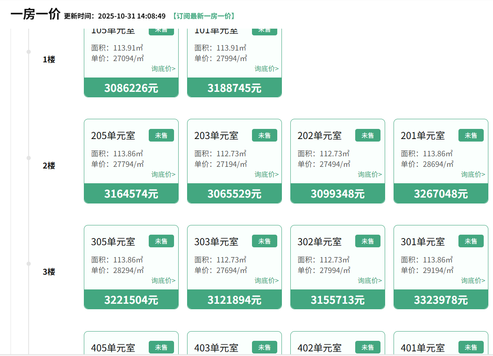
Task: Click 未售 status badge on unit 205
Action: point(161,135)
